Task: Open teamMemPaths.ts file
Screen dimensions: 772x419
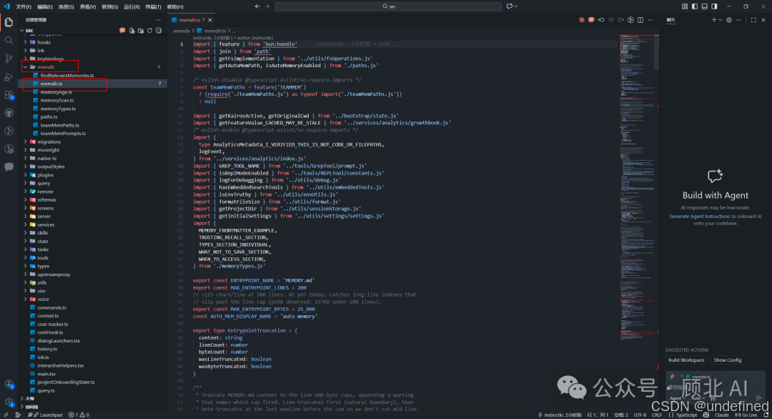Action: coord(59,125)
